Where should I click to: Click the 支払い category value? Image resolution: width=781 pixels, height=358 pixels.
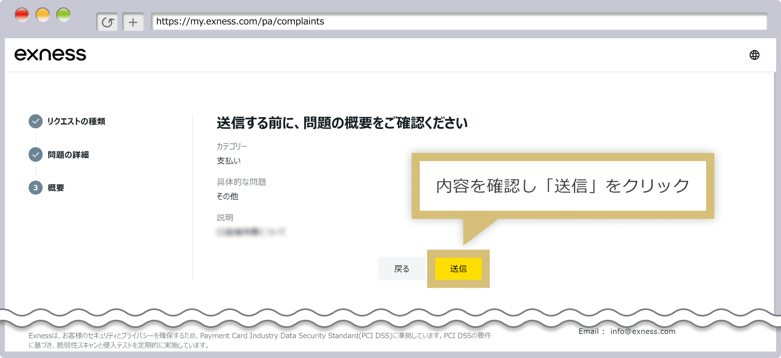coord(229,161)
